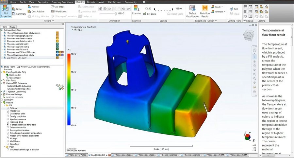Edit the cutting plane
The image size is (294, 158).
coord(234,9)
